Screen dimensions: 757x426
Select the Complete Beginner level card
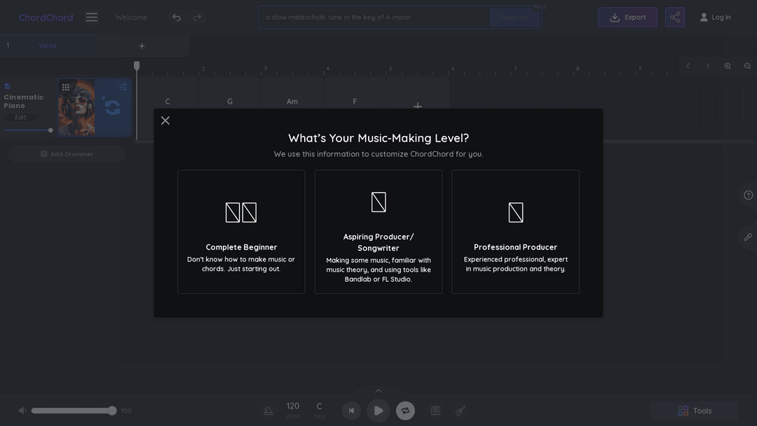click(x=241, y=231)
